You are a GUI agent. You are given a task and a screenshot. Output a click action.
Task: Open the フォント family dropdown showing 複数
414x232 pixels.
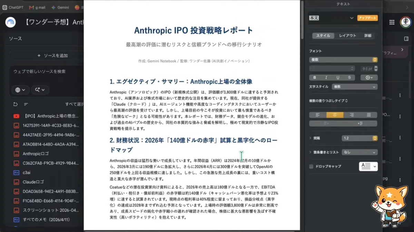(343, 59)
